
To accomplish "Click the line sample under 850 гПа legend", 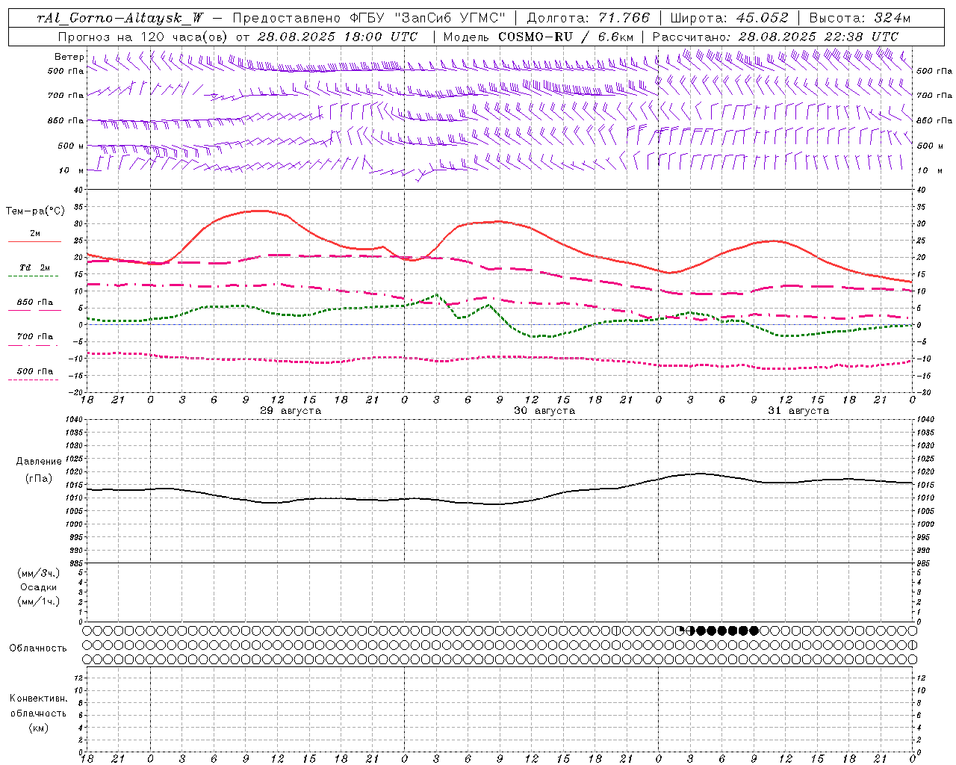I will click(33, 310).
